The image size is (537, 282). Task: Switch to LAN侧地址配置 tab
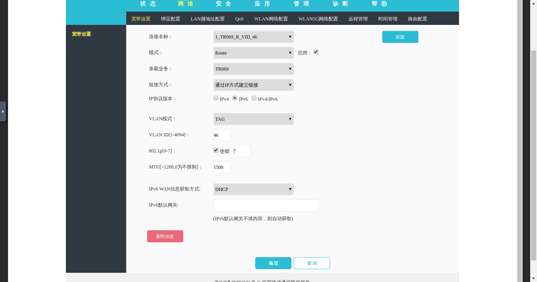click(x=207, y=19)
